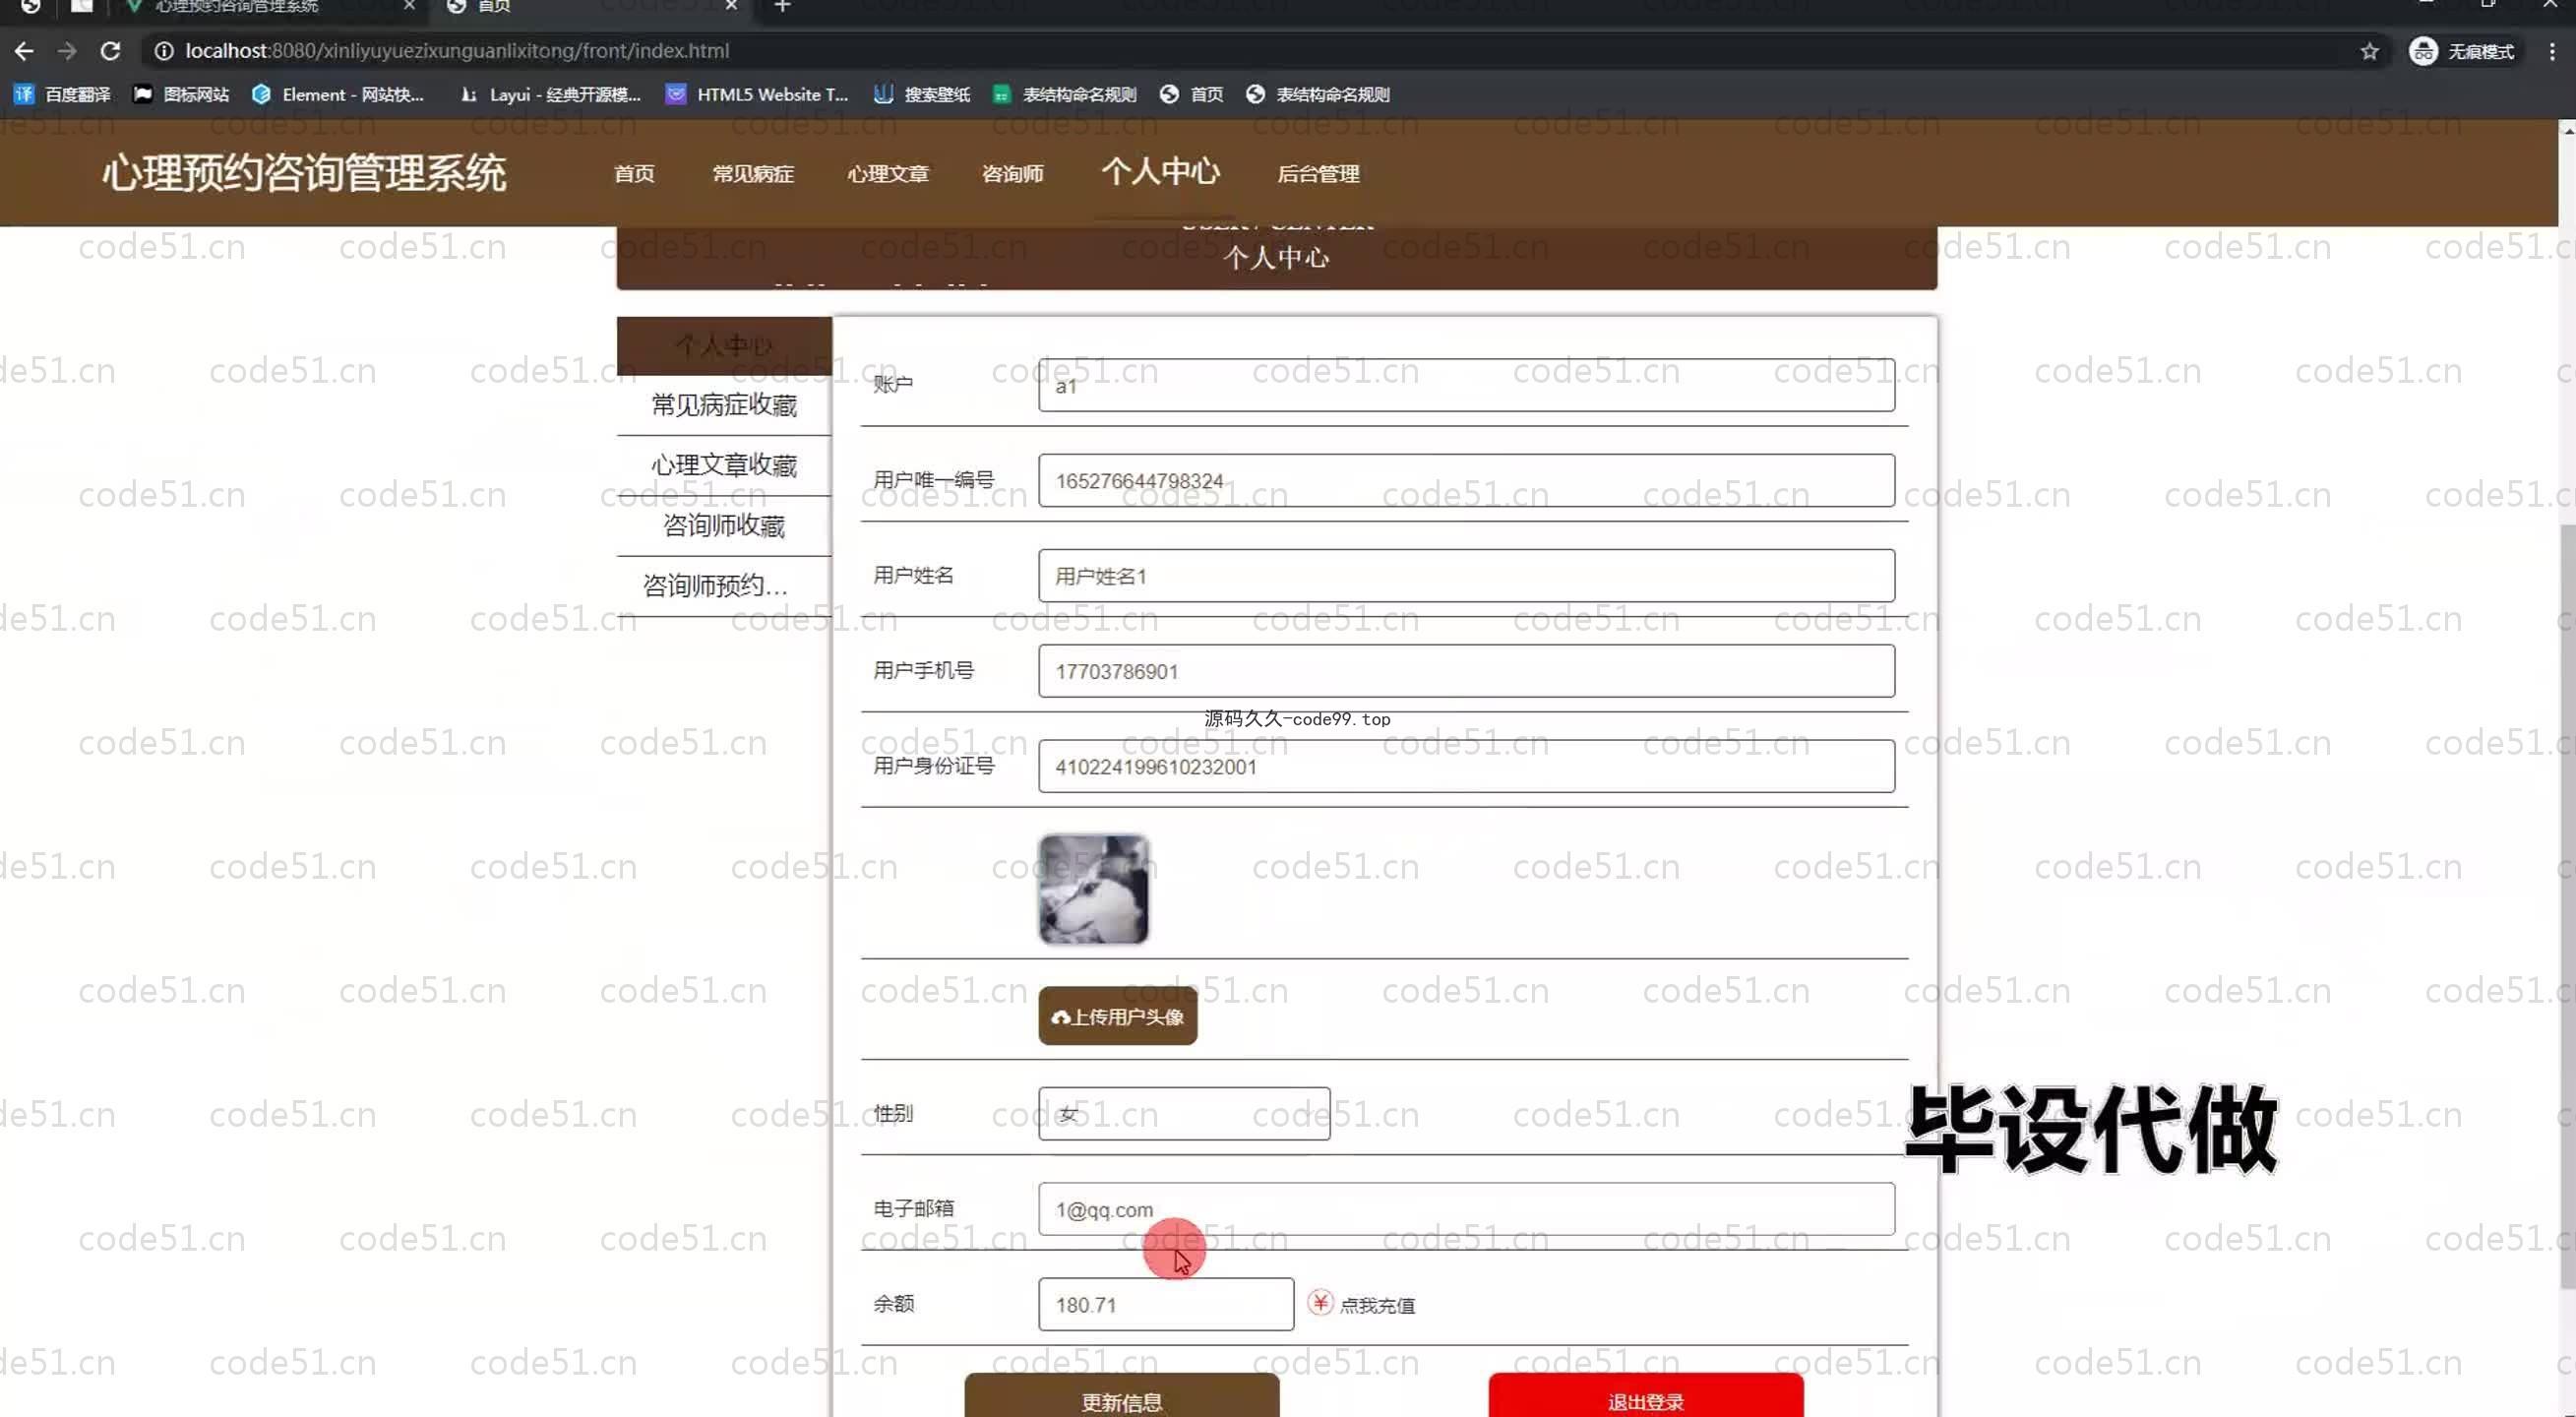Image resolution: width=2576 pixels, height=1417 pixels.
Task: Select 咨询师收藏 in the sidebar
Action: click(724, 525)
